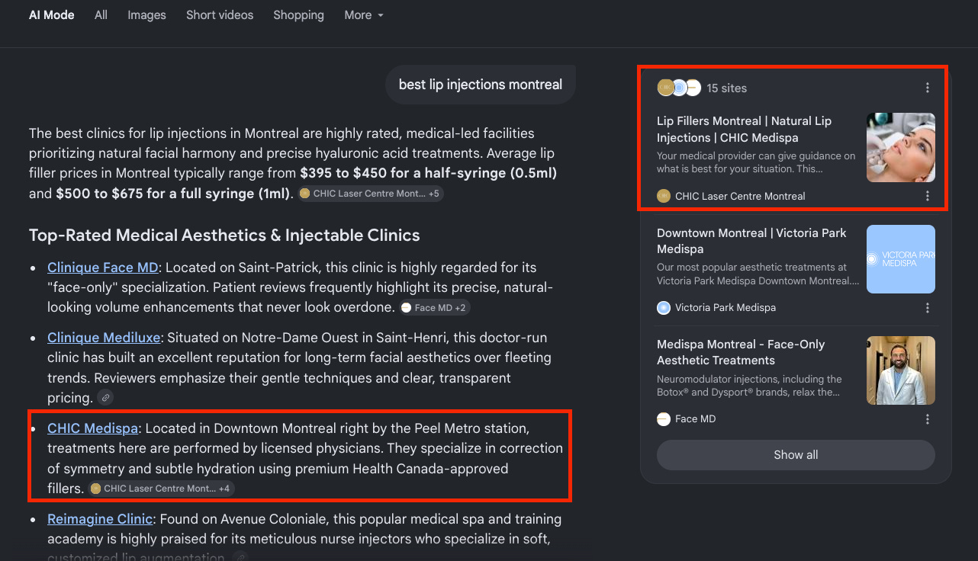This screenshot has width=978, height=561.
Task: Open options menu for Face MD source
Action: (x=928, y=419)
